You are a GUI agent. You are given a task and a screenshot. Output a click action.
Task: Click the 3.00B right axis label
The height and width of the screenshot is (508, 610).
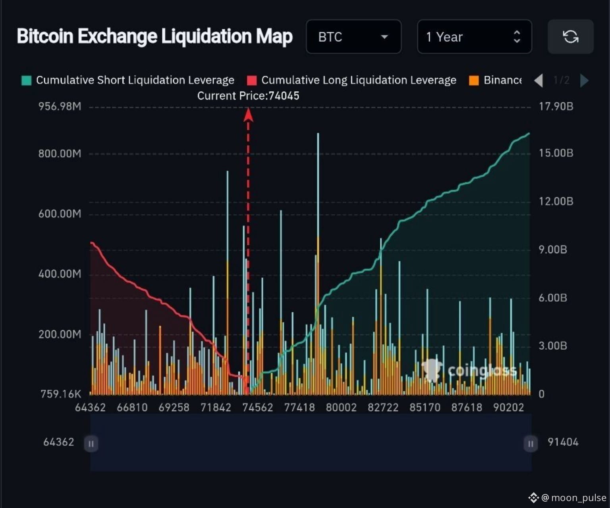coord(553,346)
